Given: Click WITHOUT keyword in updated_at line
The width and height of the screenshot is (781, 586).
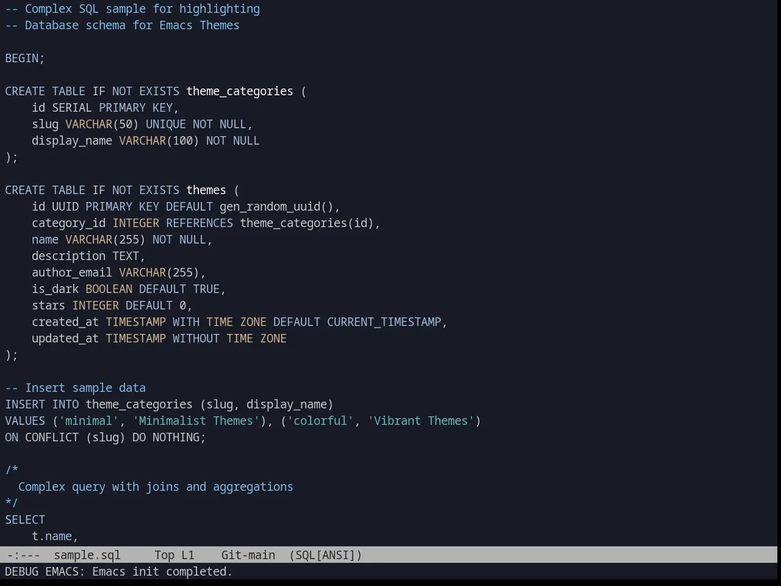Looking at the screenshot, I should point(196,338).
